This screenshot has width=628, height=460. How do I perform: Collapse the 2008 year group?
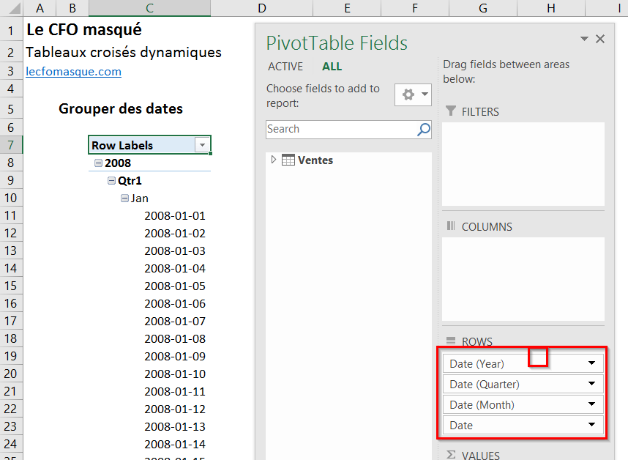pyautogui.click(x=99, y=163)
